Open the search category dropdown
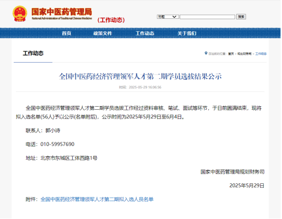 168,17
